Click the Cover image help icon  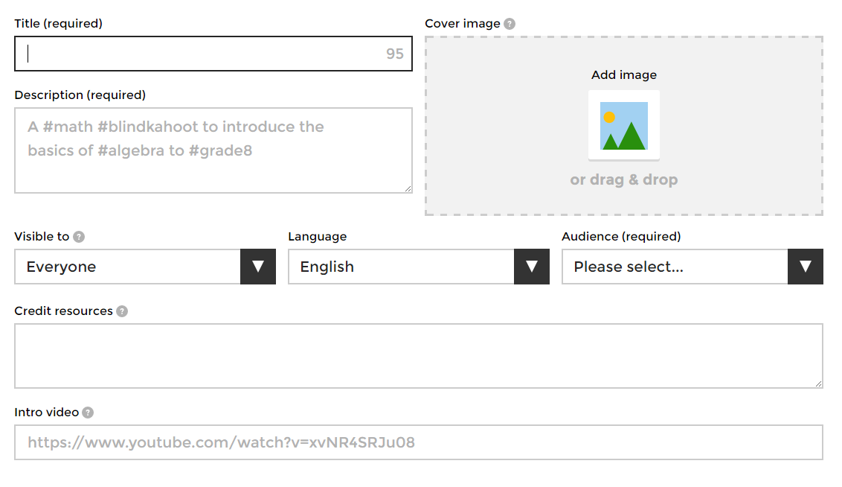pos(510,24)
